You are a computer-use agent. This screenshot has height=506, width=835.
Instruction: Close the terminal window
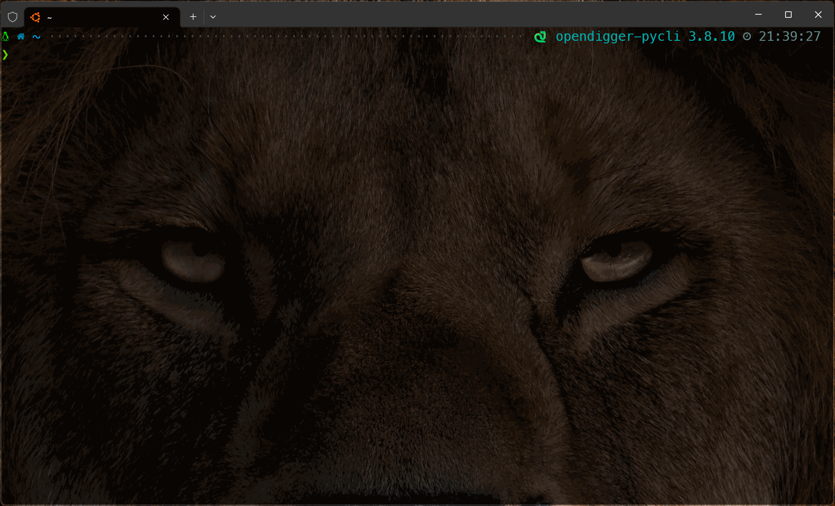818,15
